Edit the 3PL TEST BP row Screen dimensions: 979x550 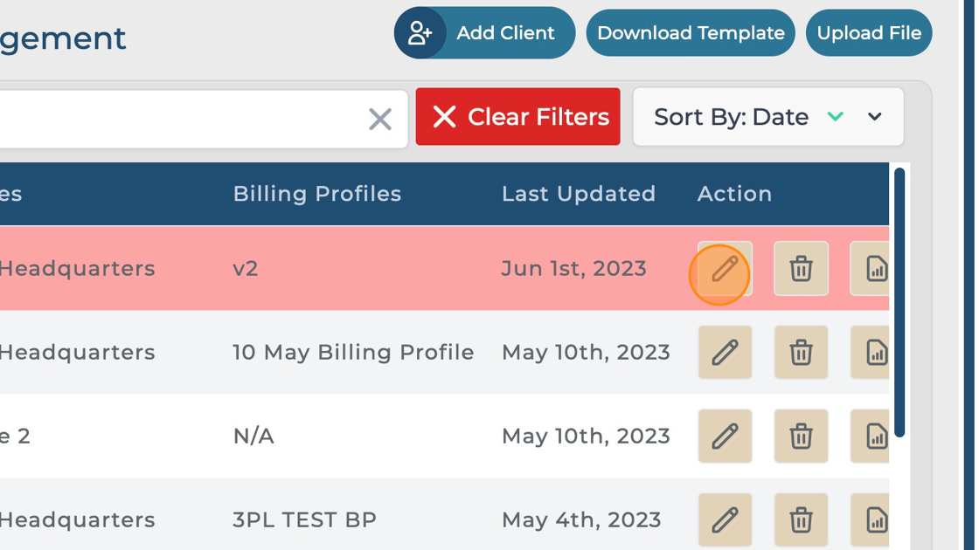(x=725, y=519)
